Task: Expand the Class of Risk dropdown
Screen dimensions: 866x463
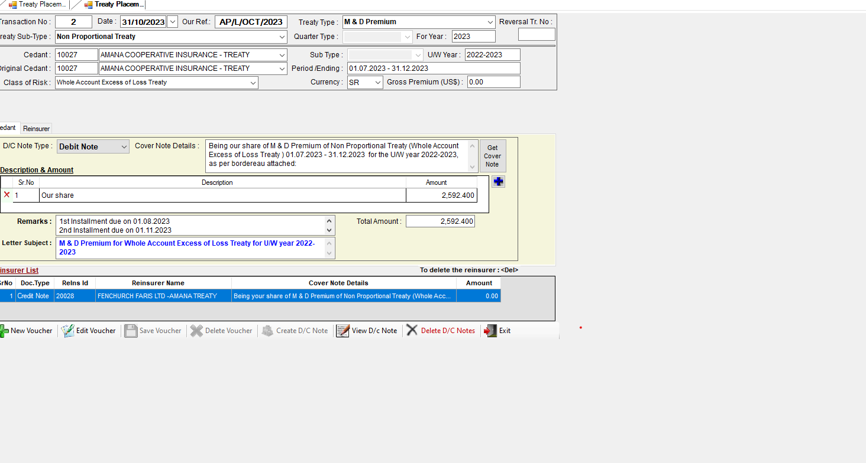Action: point(253,83)
